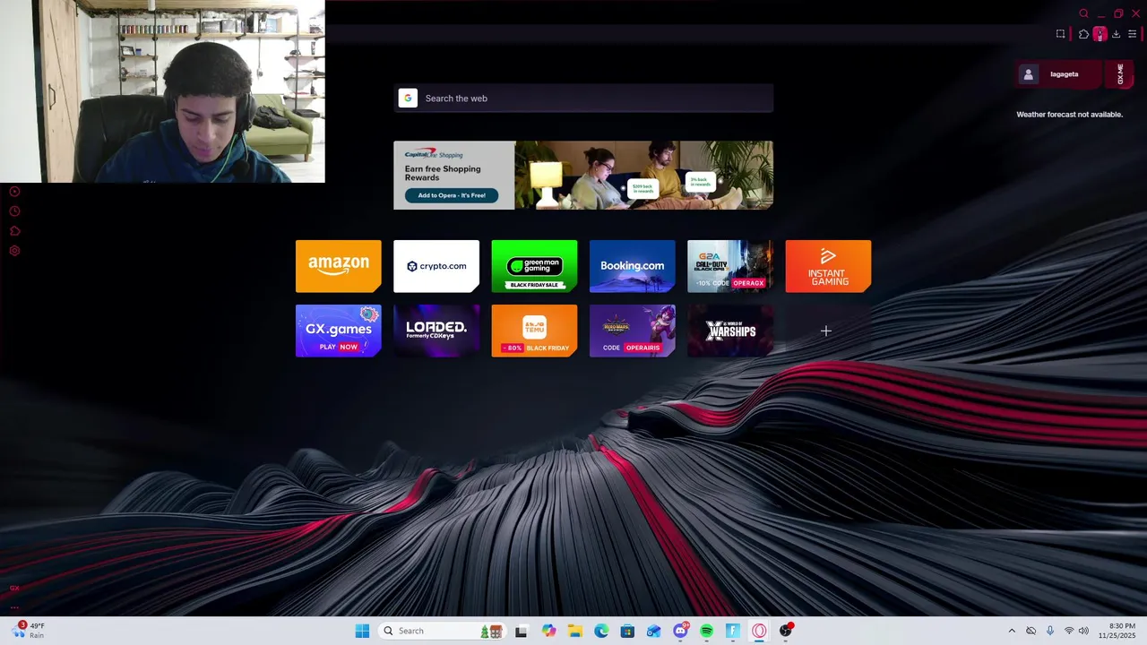The image size is (1147, 645).
Task: Click Weather forecast not available text
Action: [x=1069, y=115]
